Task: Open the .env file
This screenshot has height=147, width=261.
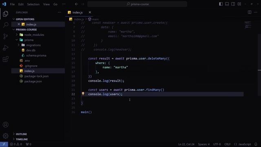Action: [27, 61]
